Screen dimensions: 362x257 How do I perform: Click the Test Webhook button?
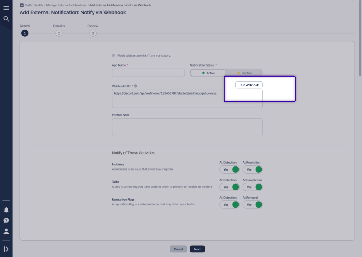(x=249, y=85)
